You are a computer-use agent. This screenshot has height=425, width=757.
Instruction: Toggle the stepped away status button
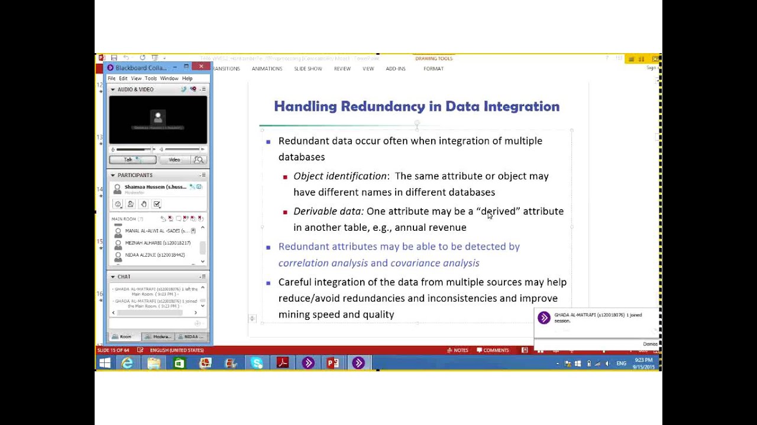pos(131,204)
